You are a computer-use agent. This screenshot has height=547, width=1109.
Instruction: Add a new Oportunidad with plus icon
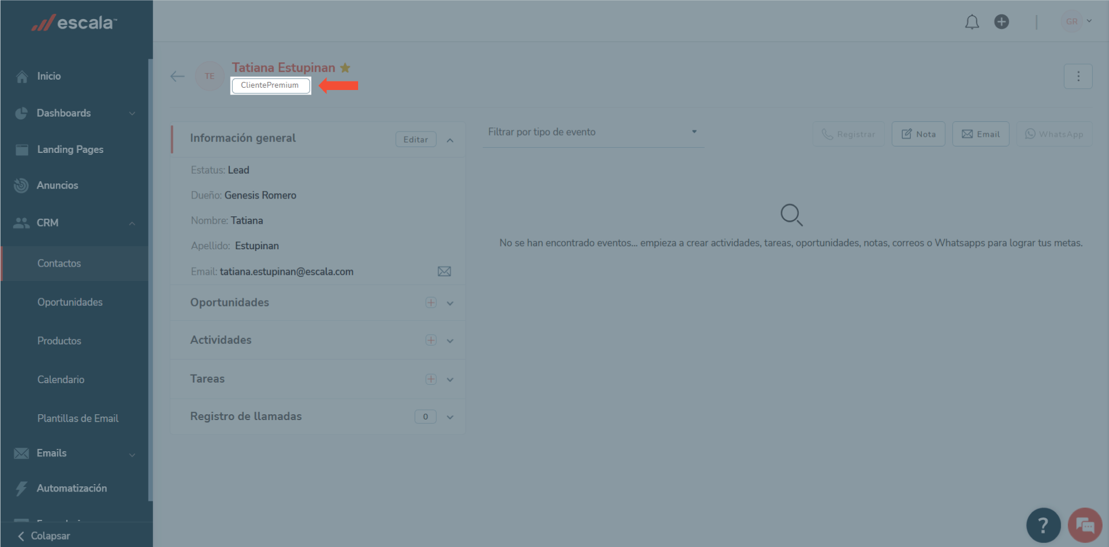431,302
